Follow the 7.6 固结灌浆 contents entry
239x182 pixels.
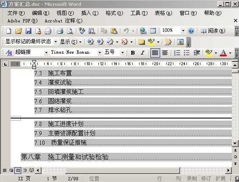tap(133, 101)
